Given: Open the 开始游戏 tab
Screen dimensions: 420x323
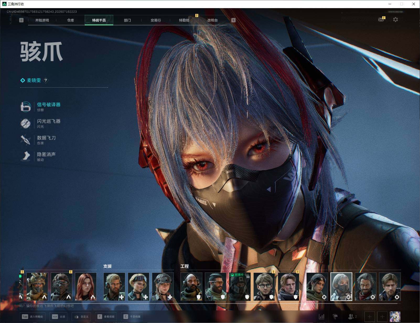Looking at the screenshot, I should pyautogui.click(x=42, y=20).
